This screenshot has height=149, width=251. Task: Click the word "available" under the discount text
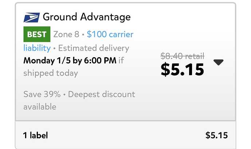click(x=40, y=107)
